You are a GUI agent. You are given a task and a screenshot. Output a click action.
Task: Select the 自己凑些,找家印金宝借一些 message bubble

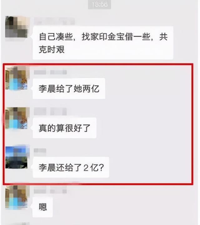click(103, 43)
